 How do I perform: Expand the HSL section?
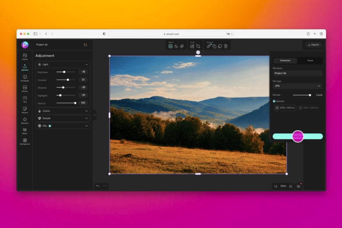63,126
